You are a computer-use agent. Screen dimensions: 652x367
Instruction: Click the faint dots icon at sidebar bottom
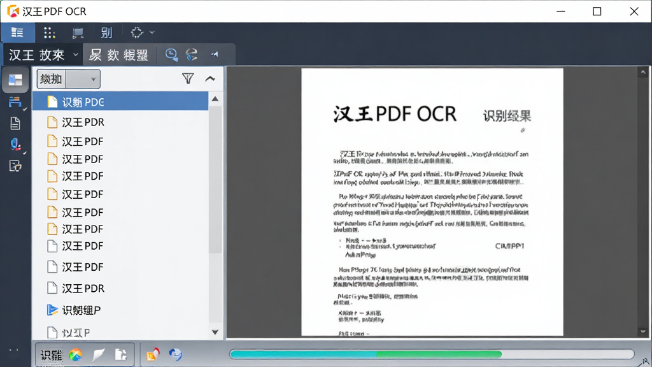(x=14, y=353)
